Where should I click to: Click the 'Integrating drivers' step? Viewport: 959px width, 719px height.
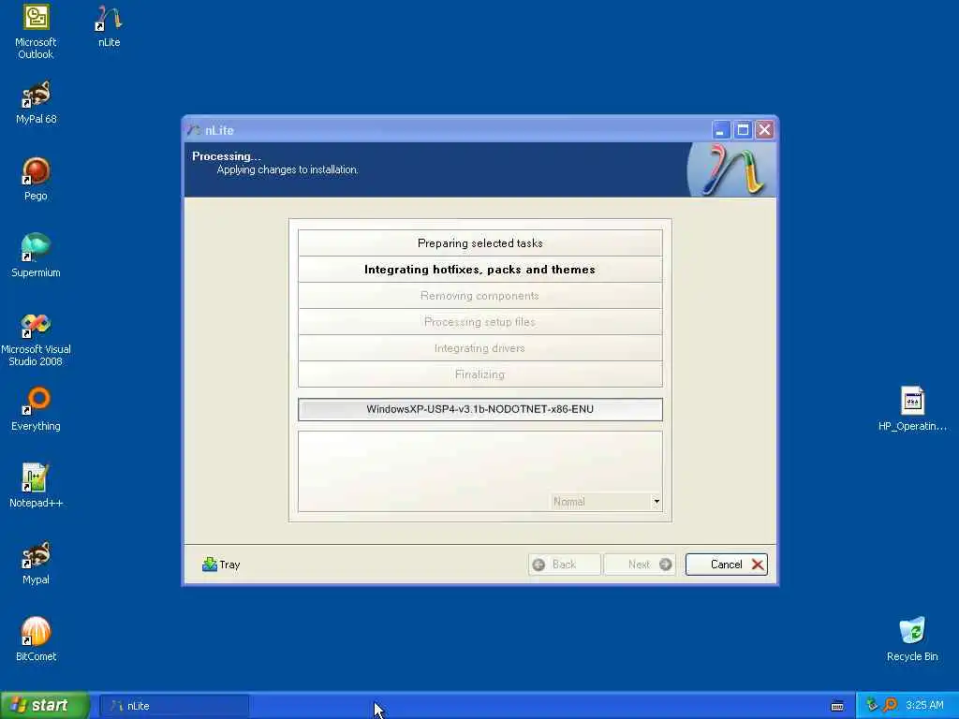480,348
